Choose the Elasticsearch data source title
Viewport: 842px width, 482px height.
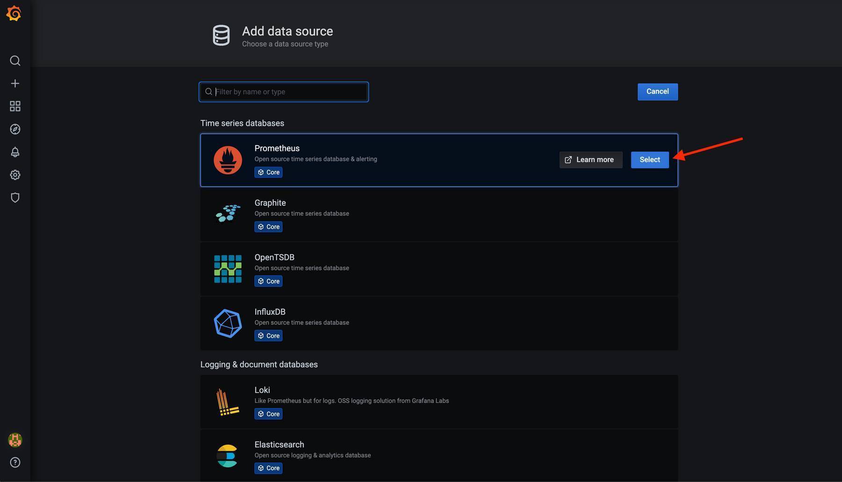(279, 445)
